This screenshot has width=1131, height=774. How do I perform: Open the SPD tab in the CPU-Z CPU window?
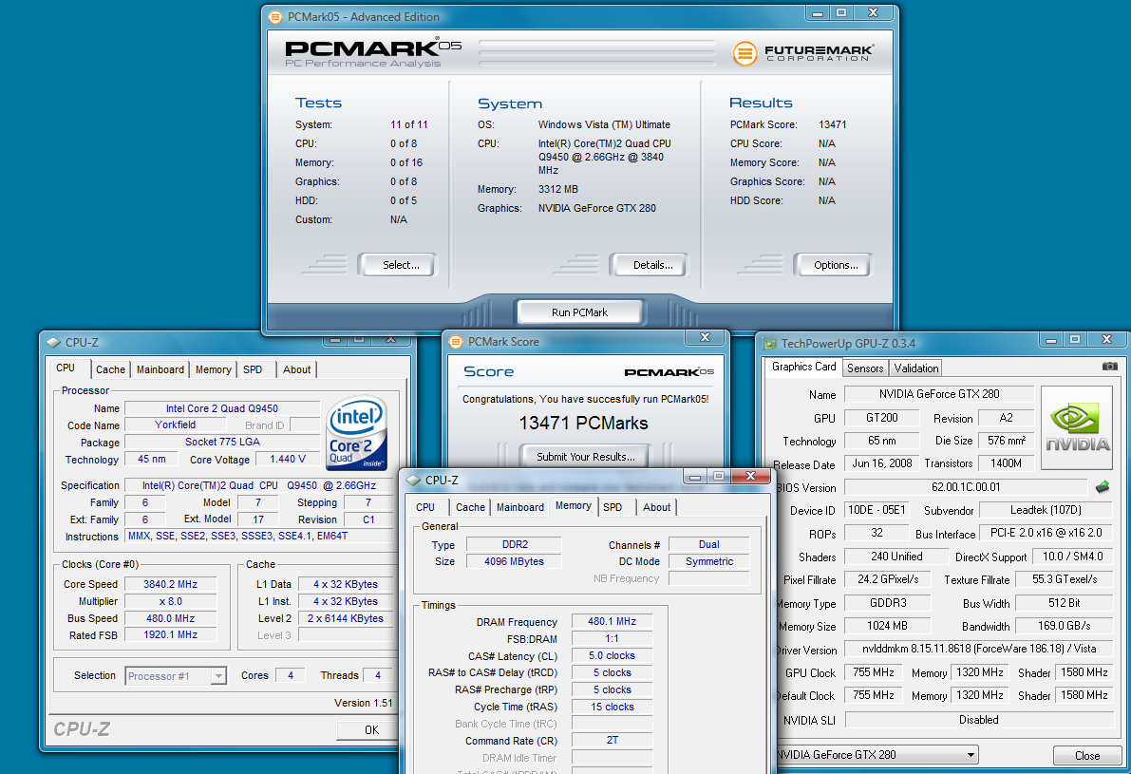pos(253,369)
